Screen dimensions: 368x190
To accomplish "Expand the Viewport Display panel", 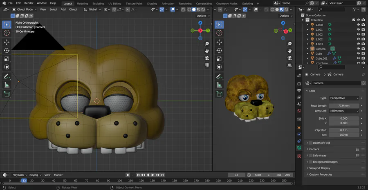I will [x=320, y=168].
